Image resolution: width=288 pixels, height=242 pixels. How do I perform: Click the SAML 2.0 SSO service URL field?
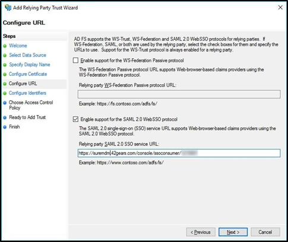[x=179, y=153]
